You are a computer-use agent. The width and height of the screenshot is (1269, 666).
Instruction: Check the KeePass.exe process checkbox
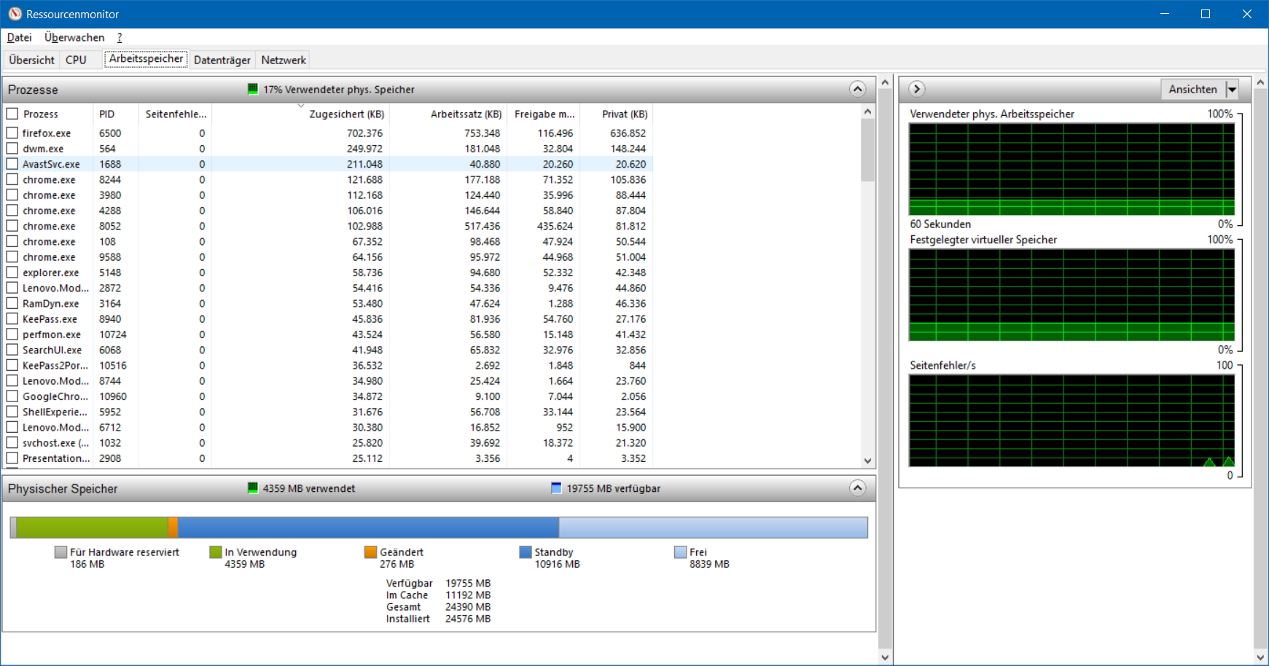click(12, 318)
